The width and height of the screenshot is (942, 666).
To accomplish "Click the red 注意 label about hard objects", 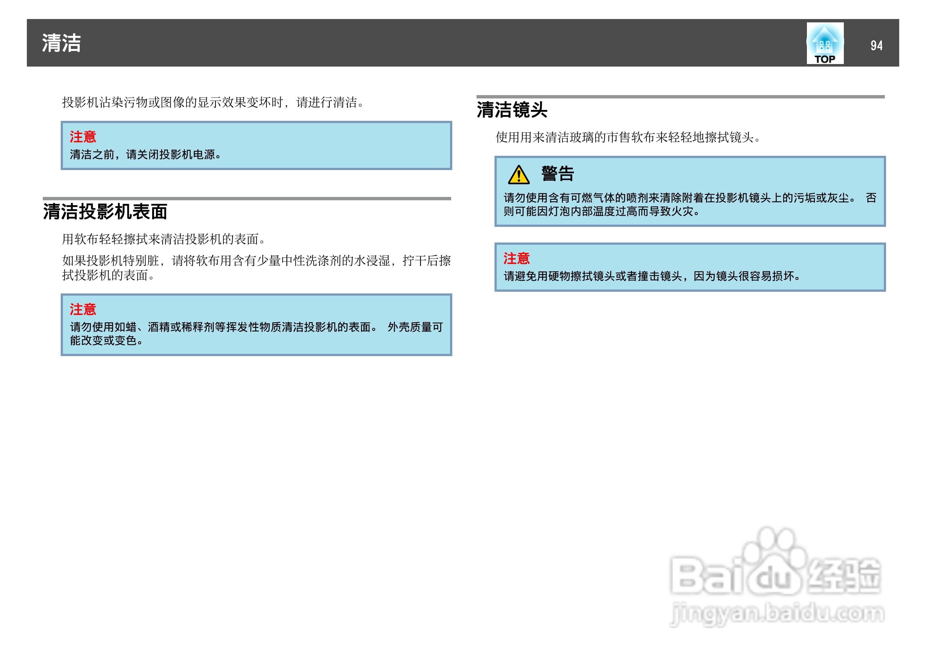I will pyautogui.click(x=517, y=258).
